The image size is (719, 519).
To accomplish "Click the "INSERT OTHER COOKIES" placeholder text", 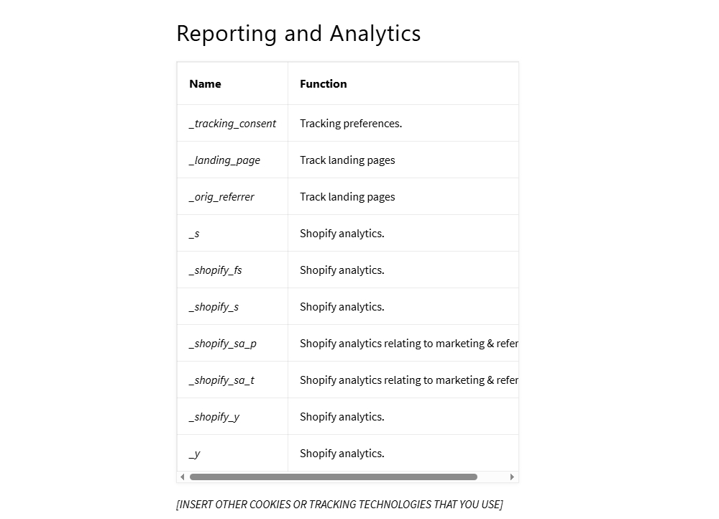I will point(339,505).
